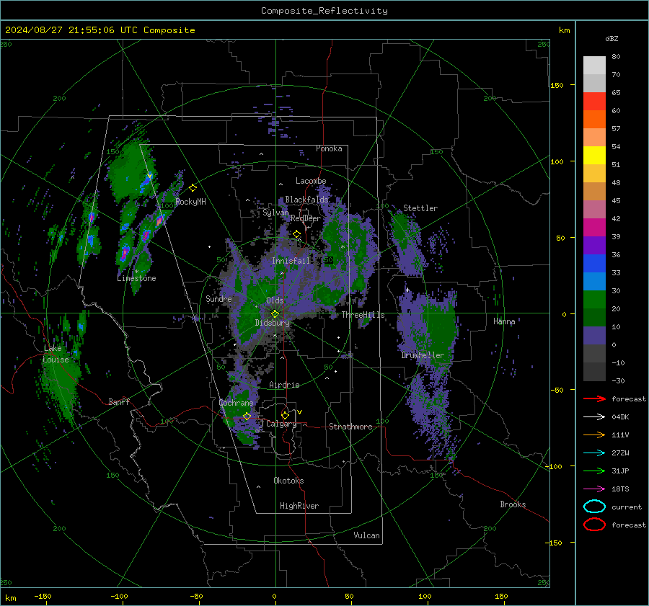The height and width of the screenshot is (606, 649).
Task: Click the yellow radar-site diamond at Didsbury
Action: click(275, 314)
